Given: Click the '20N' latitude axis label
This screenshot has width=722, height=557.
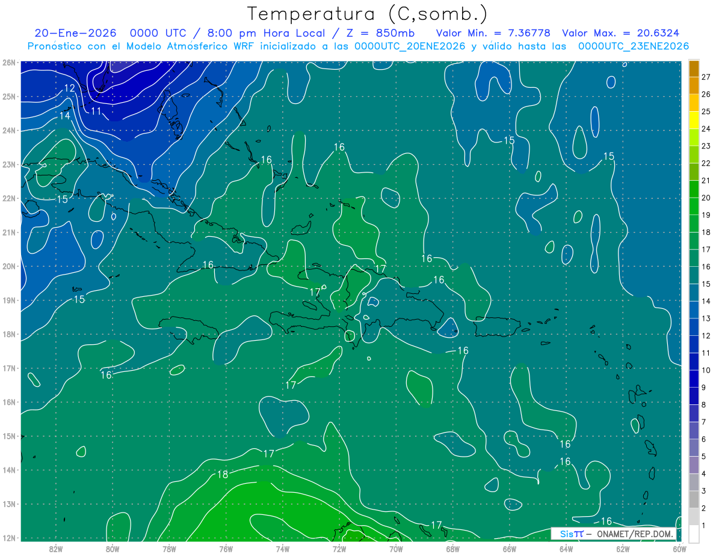Looking at the screenshot, I should [x=9, y=266].
